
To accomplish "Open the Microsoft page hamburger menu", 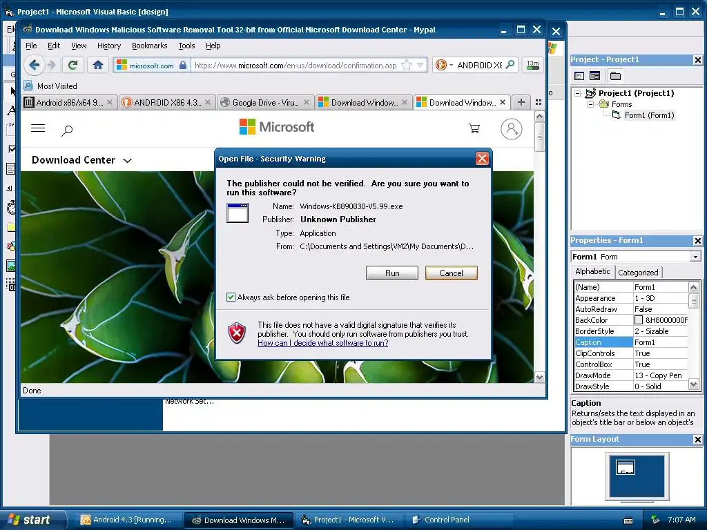I will pos(38,128).
